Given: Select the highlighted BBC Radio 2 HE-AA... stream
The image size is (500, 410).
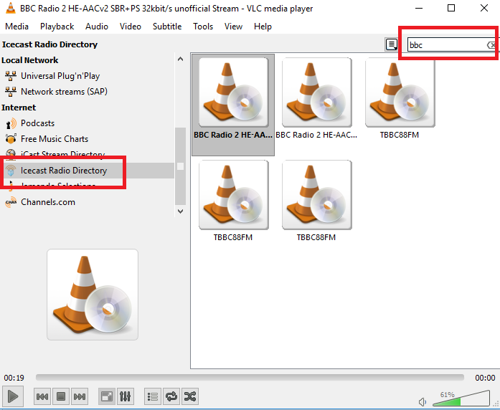Looking at the screenshot, I should (233, 105).
